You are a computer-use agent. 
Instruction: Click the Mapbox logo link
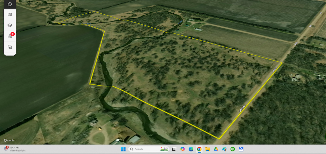point(10,140)
